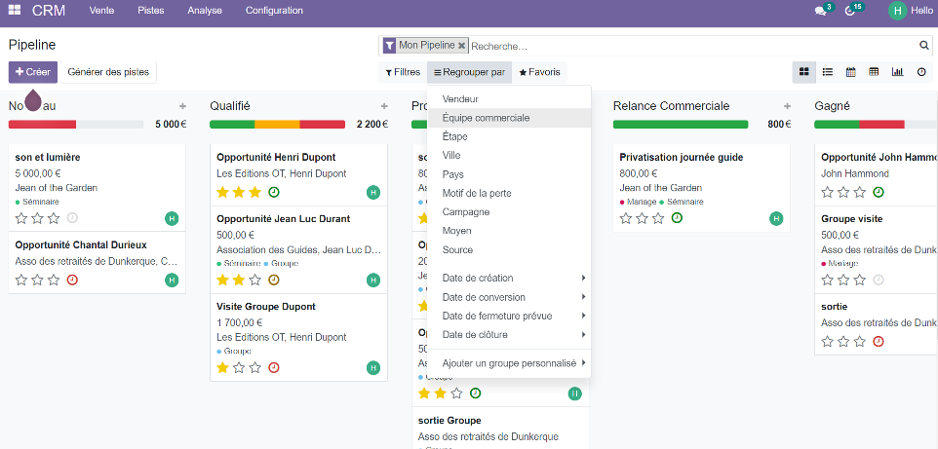
Task: Group by Étape
Action: 509,137
